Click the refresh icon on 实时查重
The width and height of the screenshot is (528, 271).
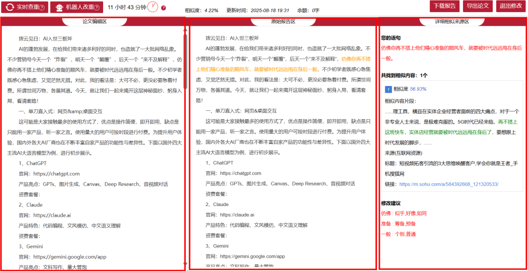click(9, 7)
